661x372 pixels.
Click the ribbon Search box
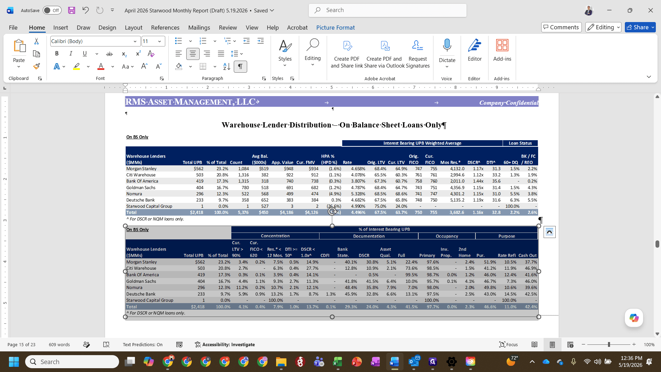point(388,10)
